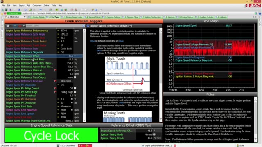Select Engine Speed Pin Threshold row
262x147 pixels.
pyautogui.click(x=44, y=96)
